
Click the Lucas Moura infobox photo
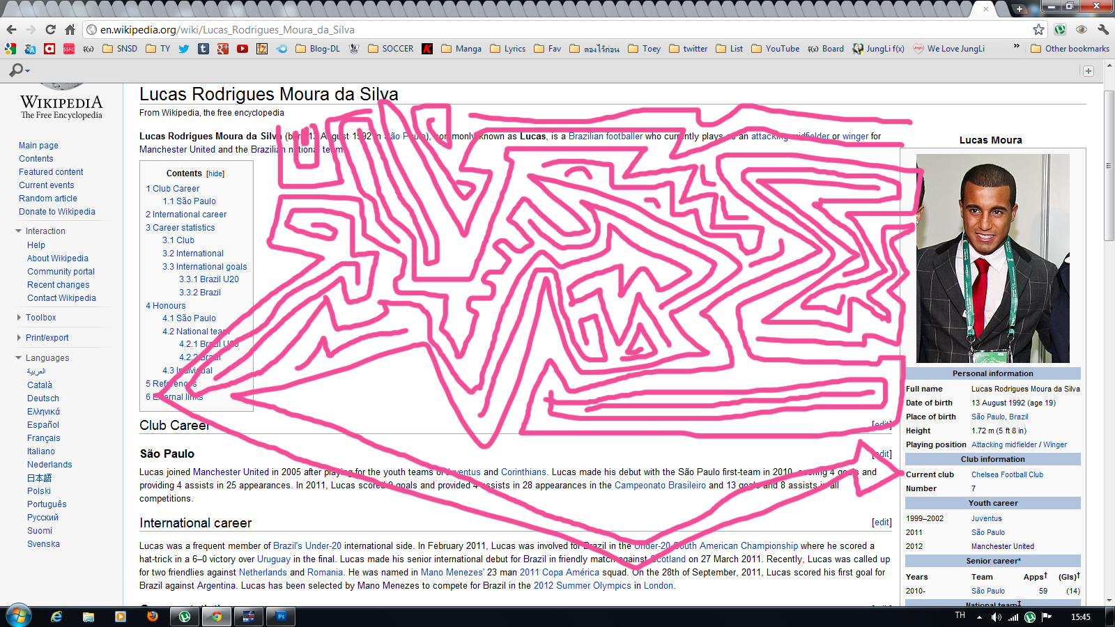click(992, 258)
